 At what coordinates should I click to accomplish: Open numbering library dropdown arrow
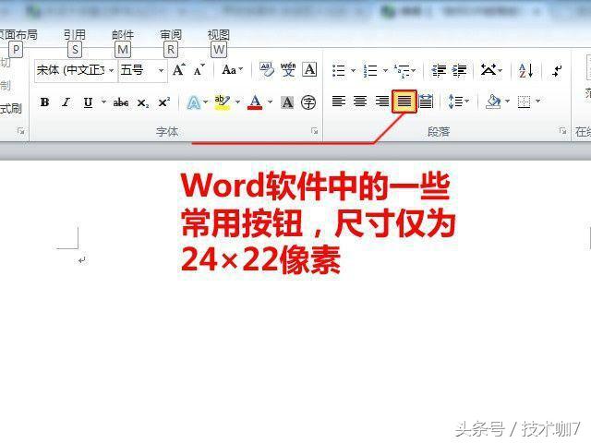pos(385,70)
